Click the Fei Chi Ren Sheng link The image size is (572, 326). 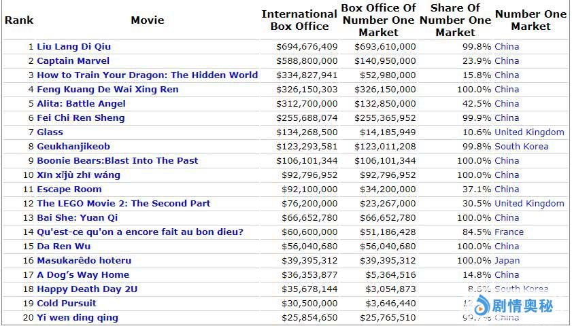[x=80, y=118]
